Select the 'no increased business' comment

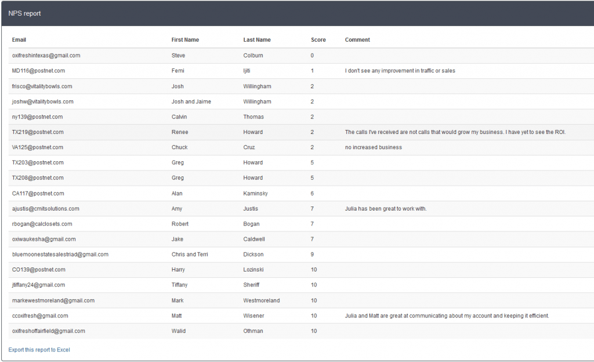(x=373, y=147)
